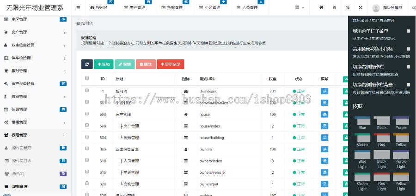Enable the 显示菜单栏子菜单 checkbox
Screen dimensions: 416x196
pos(408,31)
